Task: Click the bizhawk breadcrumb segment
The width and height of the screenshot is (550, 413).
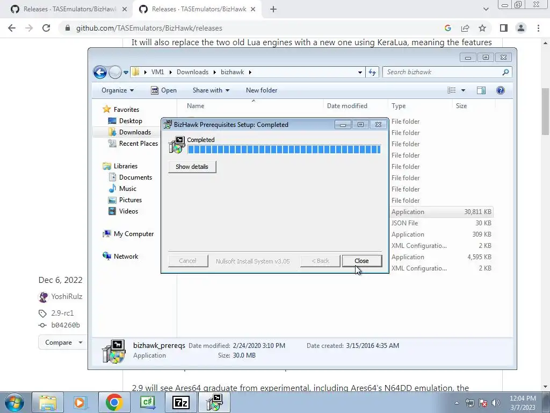Action: click(x=232, y=72)
